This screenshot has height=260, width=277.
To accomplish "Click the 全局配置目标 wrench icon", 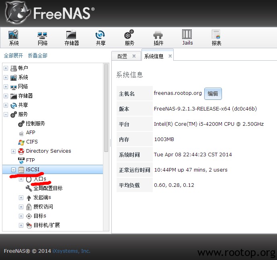I will 29,188.
